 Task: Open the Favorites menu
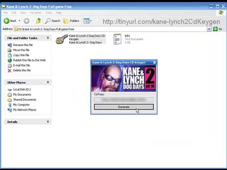pos(35,13)
